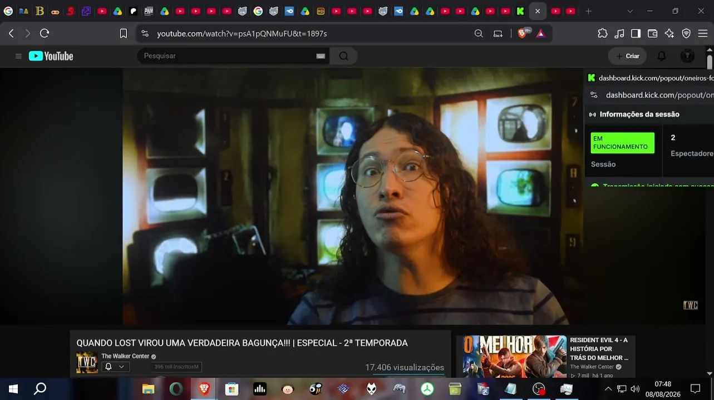Switch to the red S tab

pos(71,11)
